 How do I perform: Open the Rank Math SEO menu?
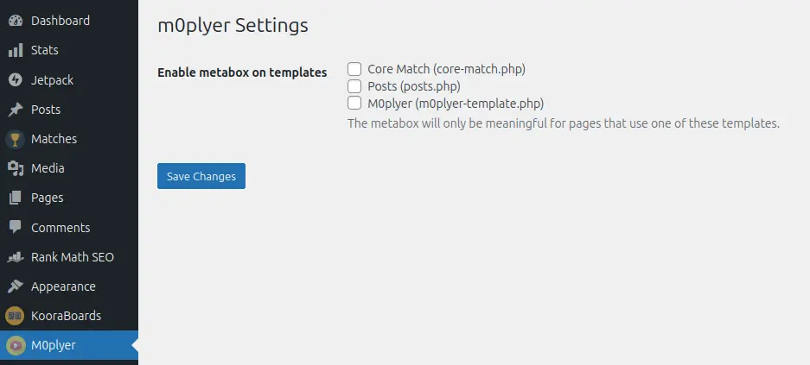73,257
